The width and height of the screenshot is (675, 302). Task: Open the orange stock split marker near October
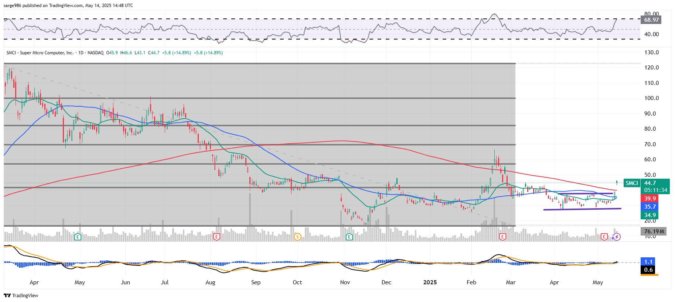click(297, 237)
